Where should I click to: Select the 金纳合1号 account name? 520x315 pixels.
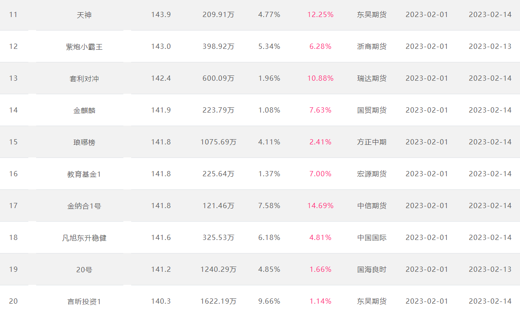coord(84,206)
